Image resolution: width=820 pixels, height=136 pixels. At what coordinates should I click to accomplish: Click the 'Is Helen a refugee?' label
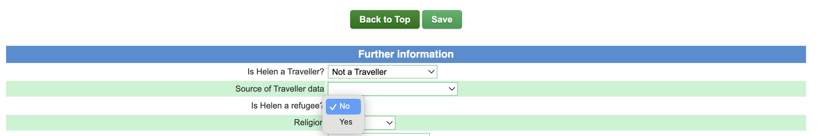point(287,106)
